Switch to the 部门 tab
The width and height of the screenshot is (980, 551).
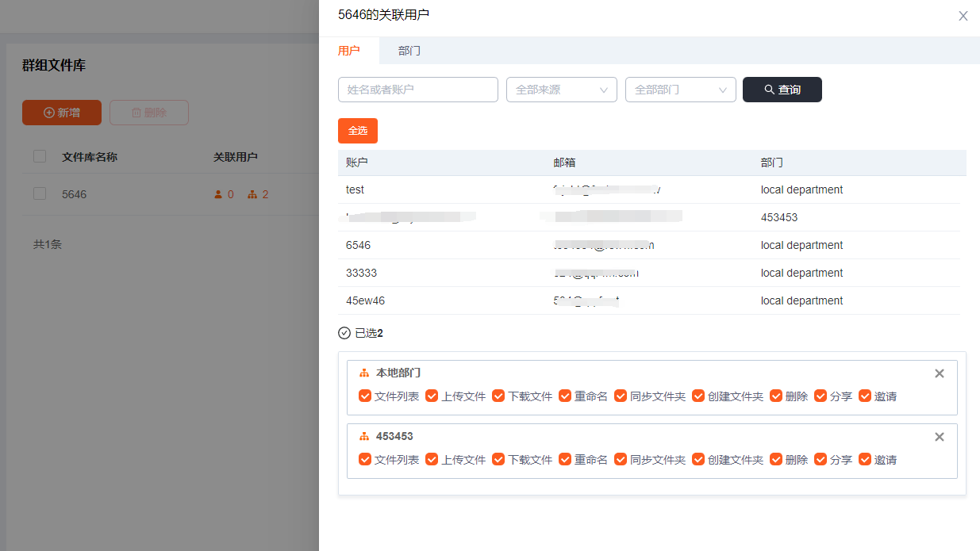coord(409,51)
